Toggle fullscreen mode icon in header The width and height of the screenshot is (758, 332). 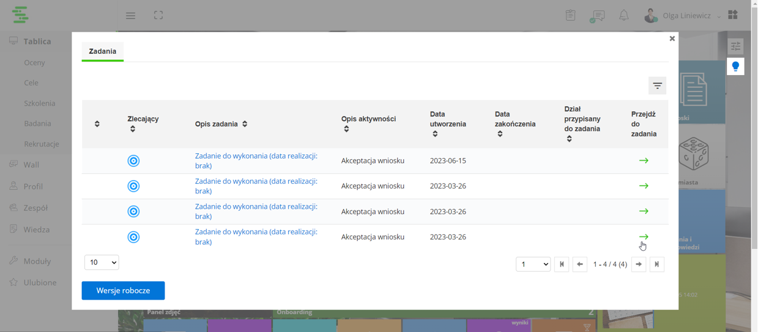pos(158,15)
